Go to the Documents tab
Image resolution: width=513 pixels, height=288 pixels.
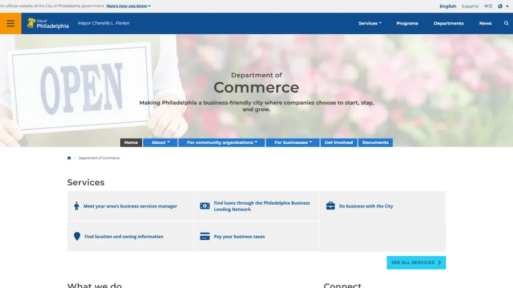(375, 143)
